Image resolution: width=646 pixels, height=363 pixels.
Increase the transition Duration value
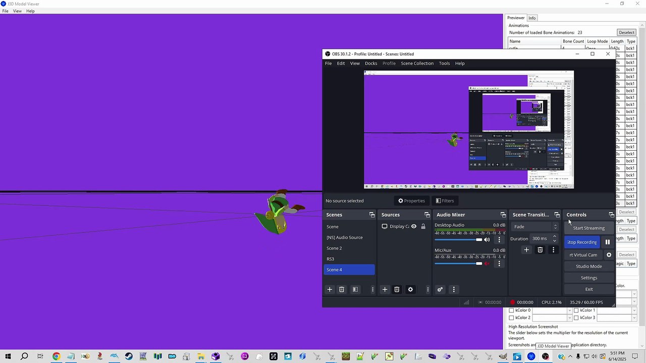[555, 236]
